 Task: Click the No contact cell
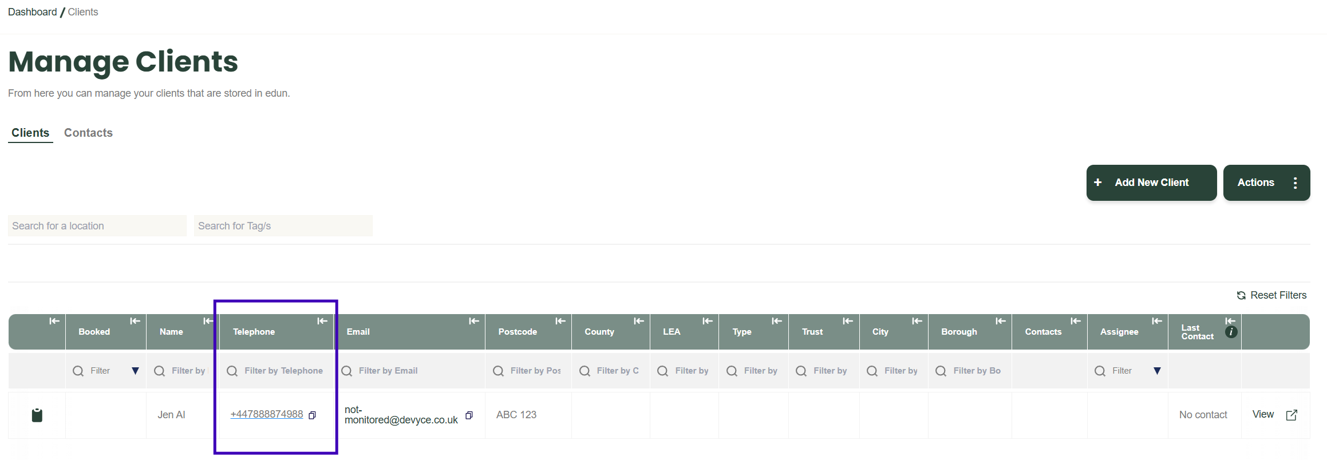click(1203, 415)
